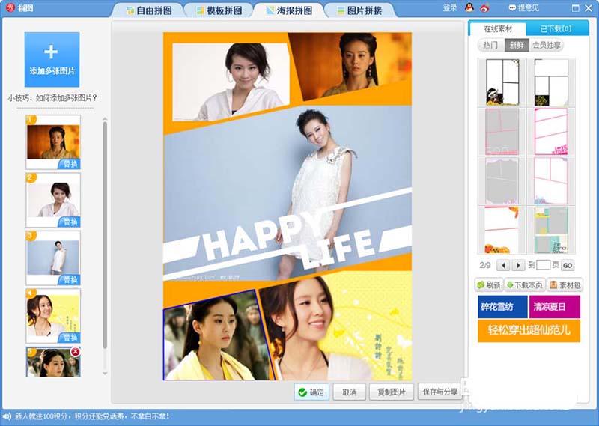Choose the gray template in row three
This screenshot has height=426, width=599.
pos(502,180)
